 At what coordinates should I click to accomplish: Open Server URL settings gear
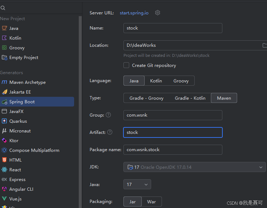point(158,13)
